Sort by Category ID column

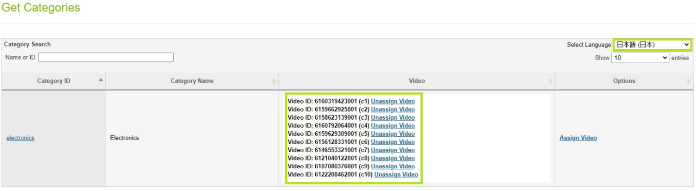pos(53,81)
